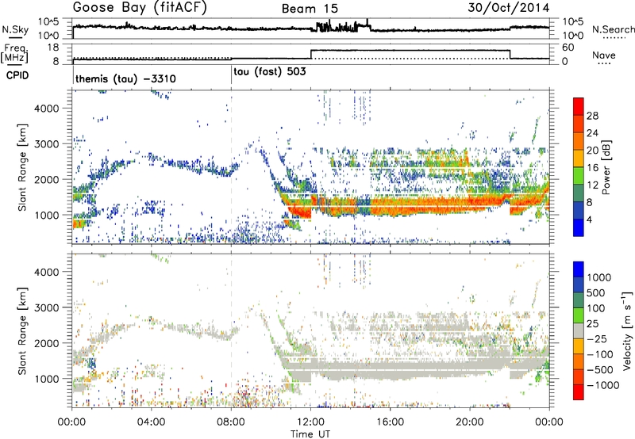Screen dimensions: 635x439
Task: Click the "20" label on power colorbar
Action: coord(592,151)
